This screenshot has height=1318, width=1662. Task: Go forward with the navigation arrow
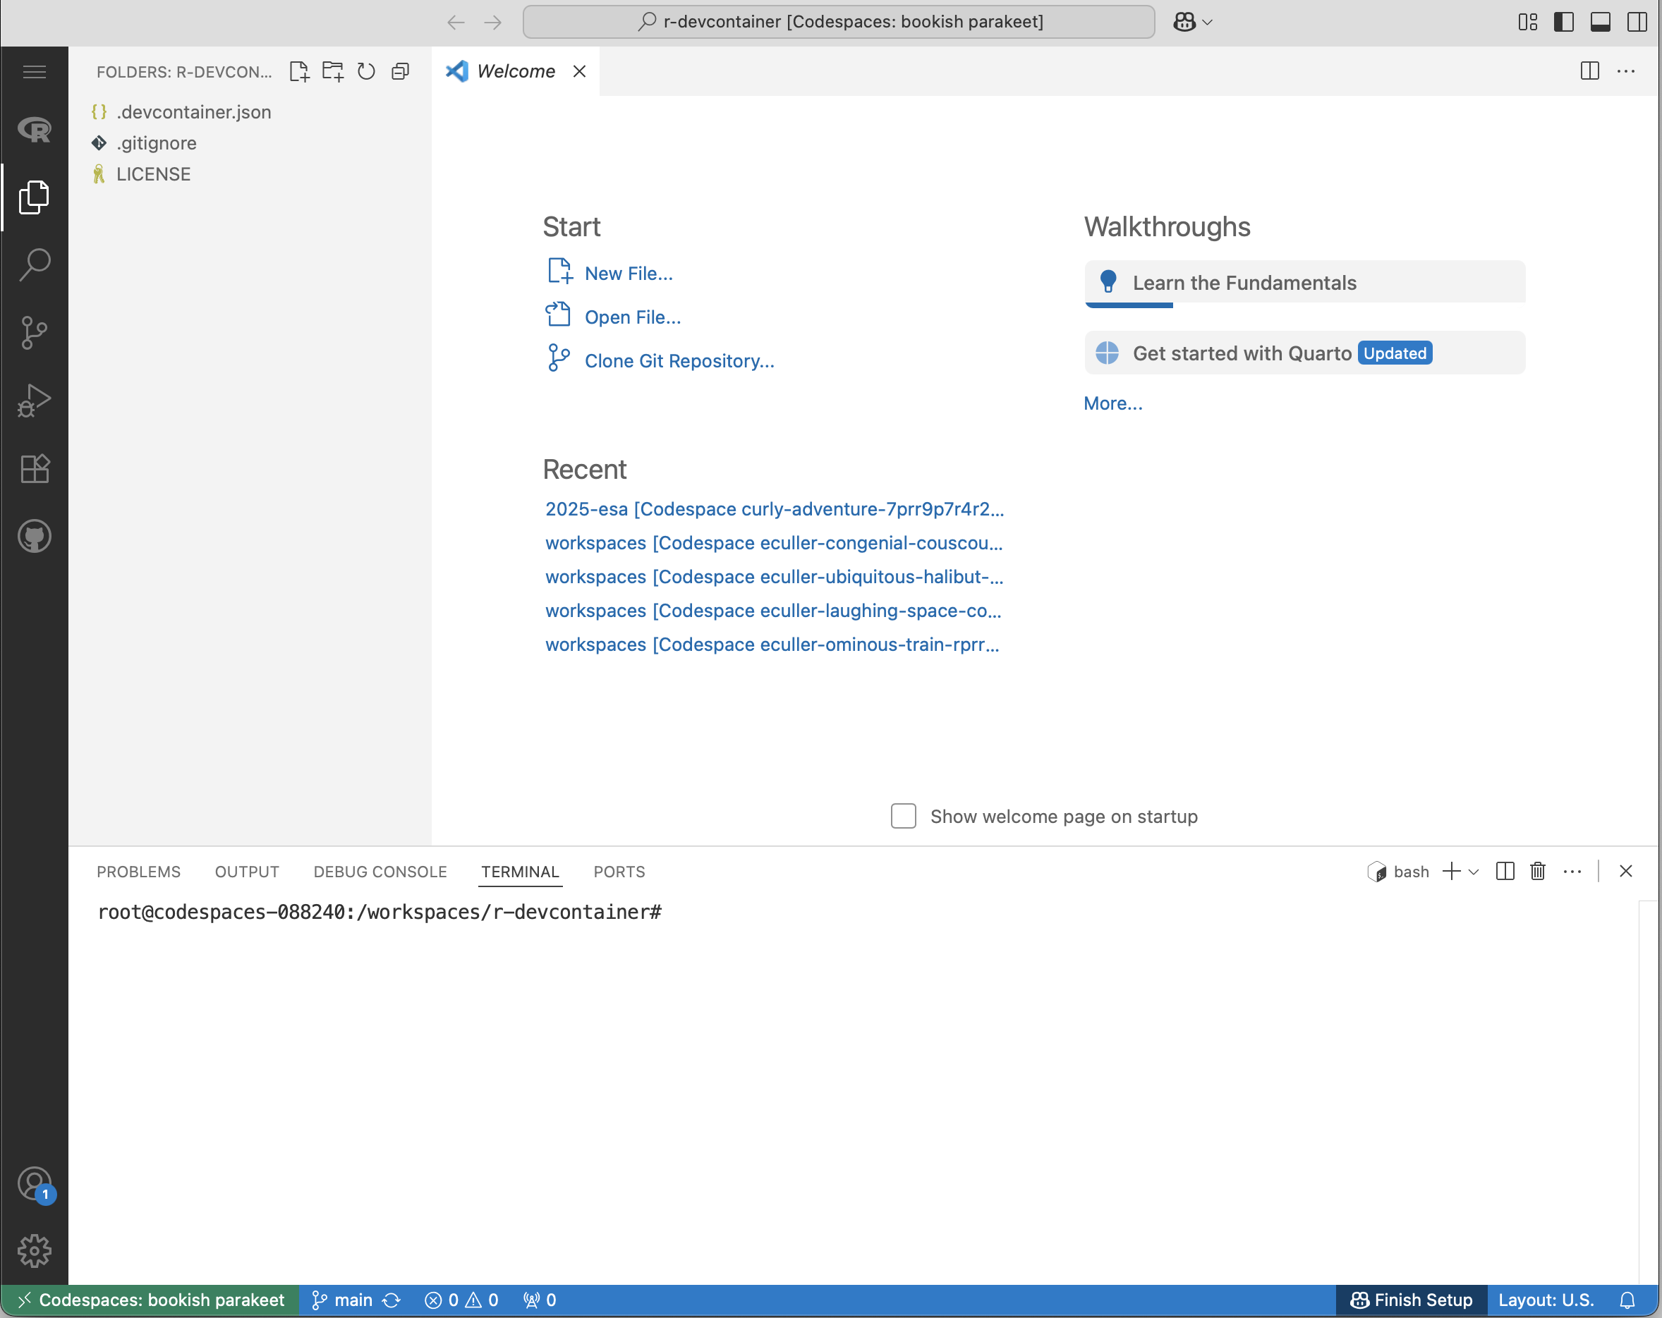(492, 22)
